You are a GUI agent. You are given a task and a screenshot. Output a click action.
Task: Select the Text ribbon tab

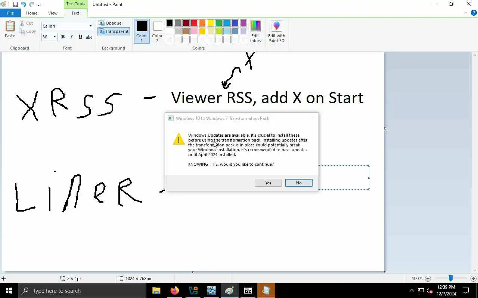[75, 13]
